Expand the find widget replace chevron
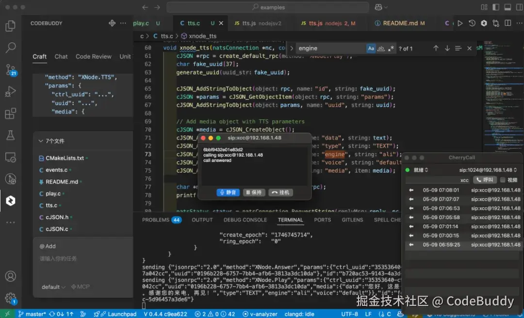524x318 pixels. pyautogui.click(x=292, y=48)
